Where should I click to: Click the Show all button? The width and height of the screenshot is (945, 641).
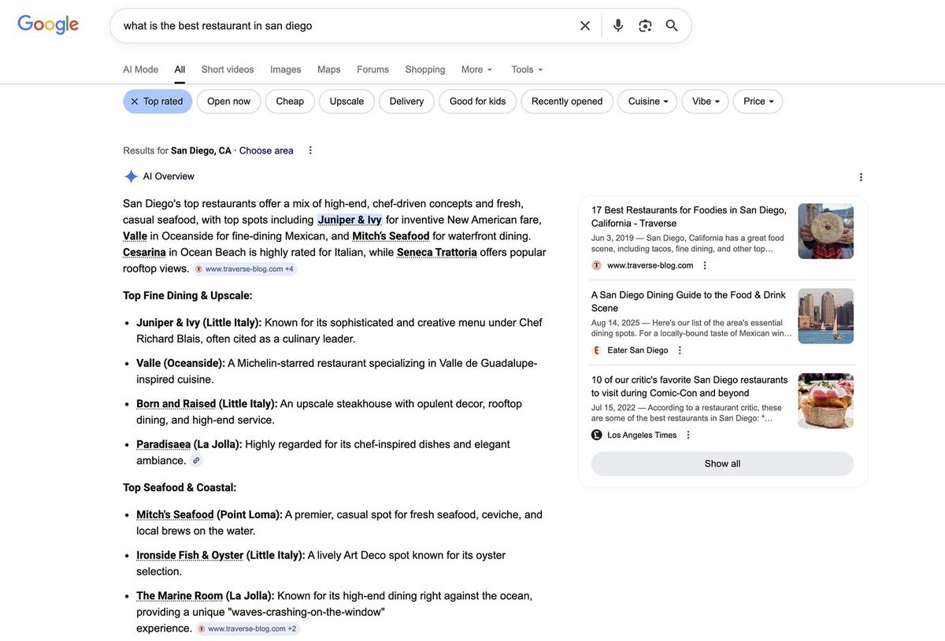(x=721, y=464)
